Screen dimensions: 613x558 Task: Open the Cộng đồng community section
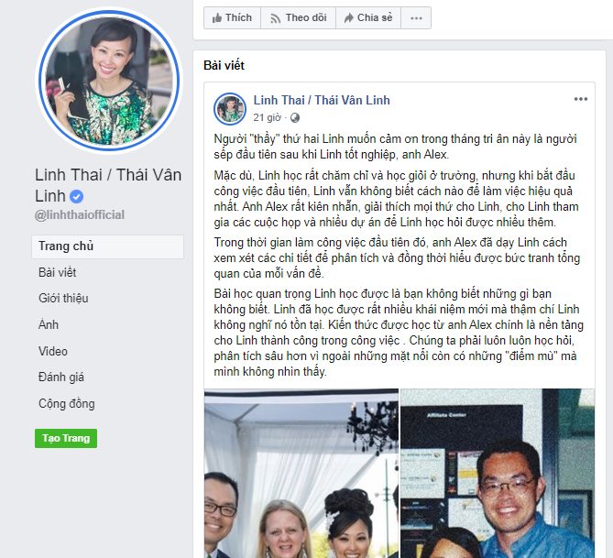point(67,403)
